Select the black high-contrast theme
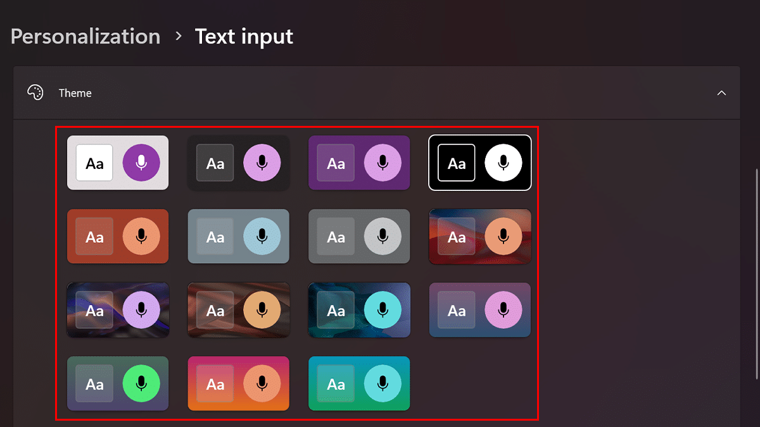Screen dimensions: 760x427 point(480,163)
